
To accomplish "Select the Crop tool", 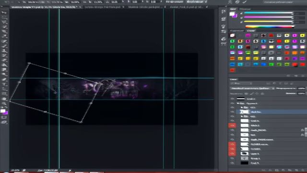I will point(4,31).
